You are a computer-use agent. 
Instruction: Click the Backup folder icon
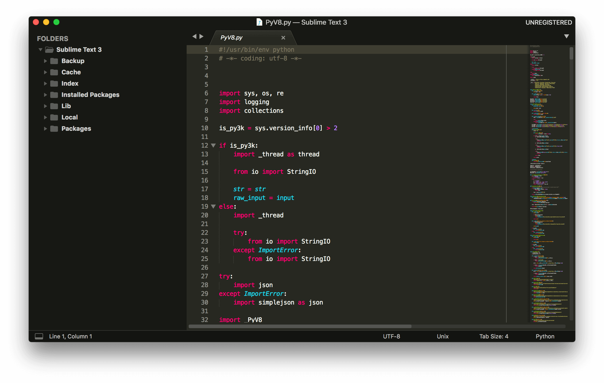click(54, 61)
